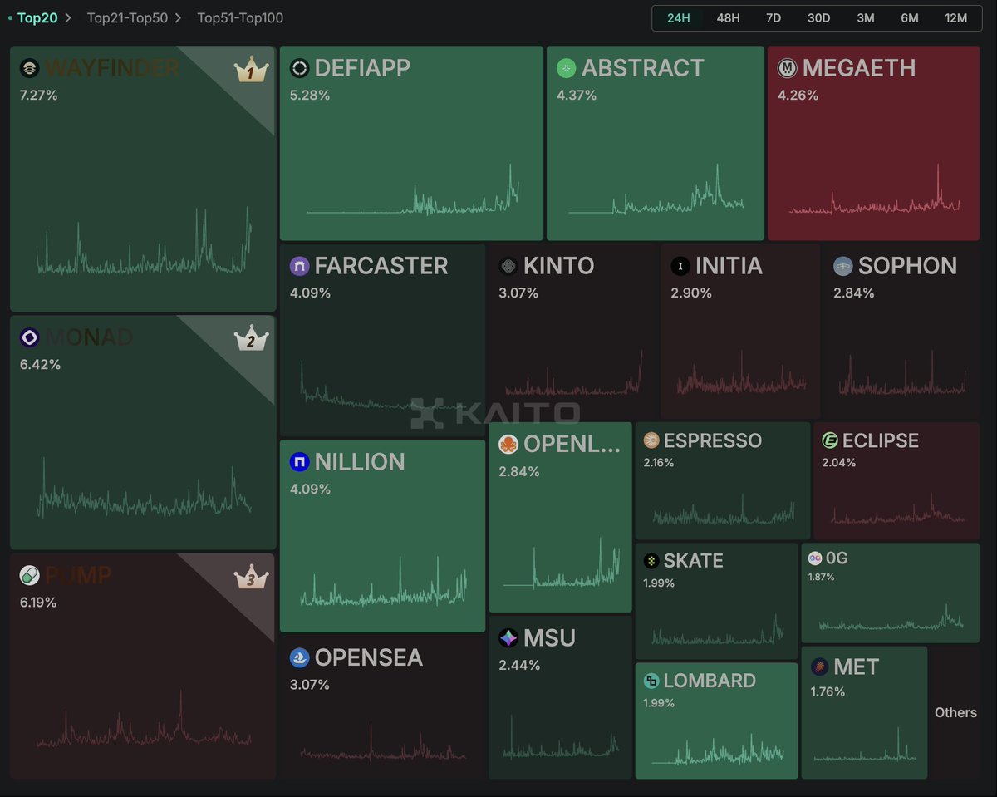Click the Eclipse green logo icon
This screenshot has height=797, width=997.
coord(830,440)
